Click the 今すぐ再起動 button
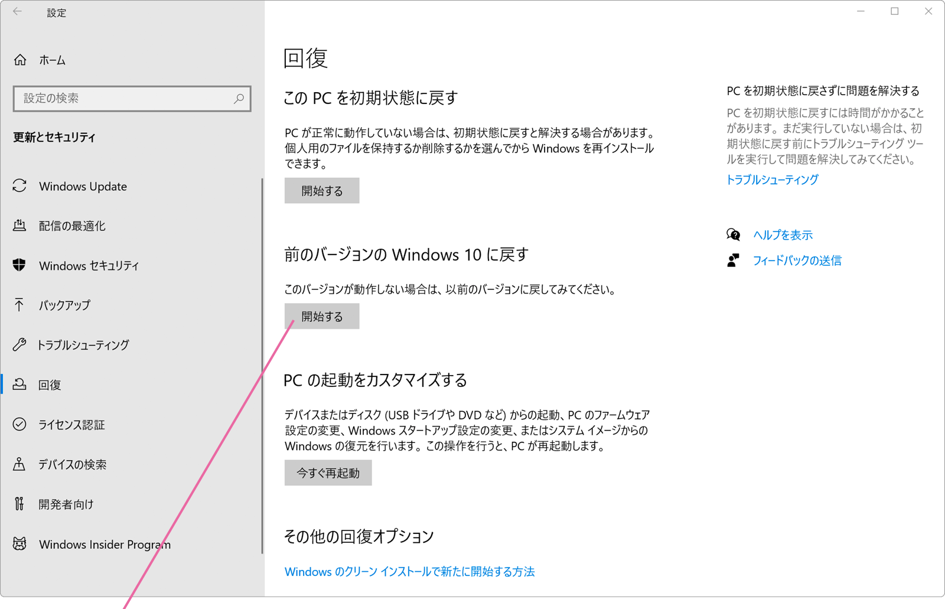Screen dimensions: 945x609 click(328, 473)
